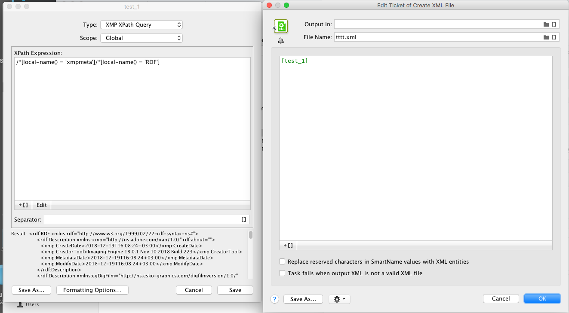Save the test_1 SmartName

click(235, 290)
